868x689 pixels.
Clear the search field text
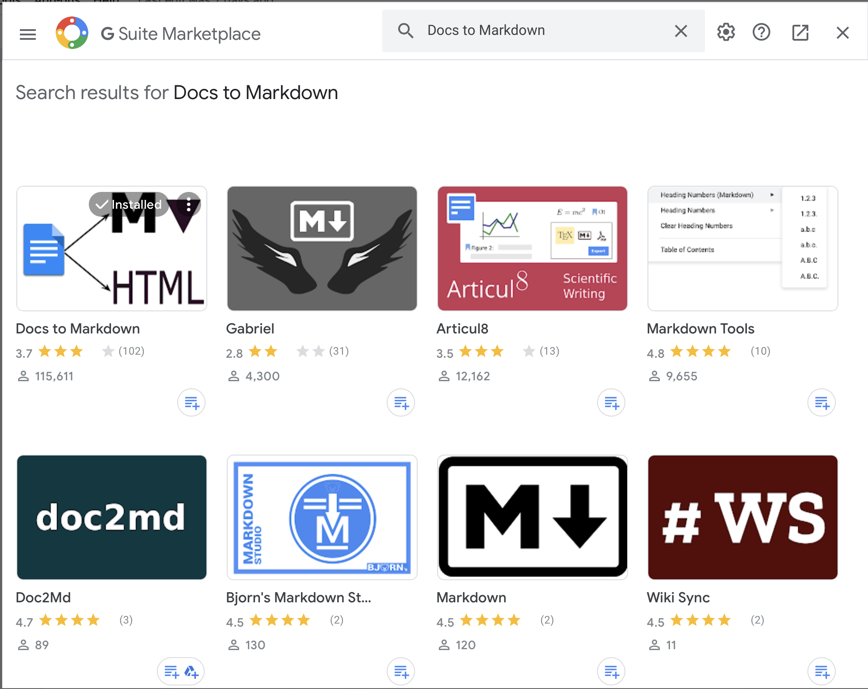(681, 31)
